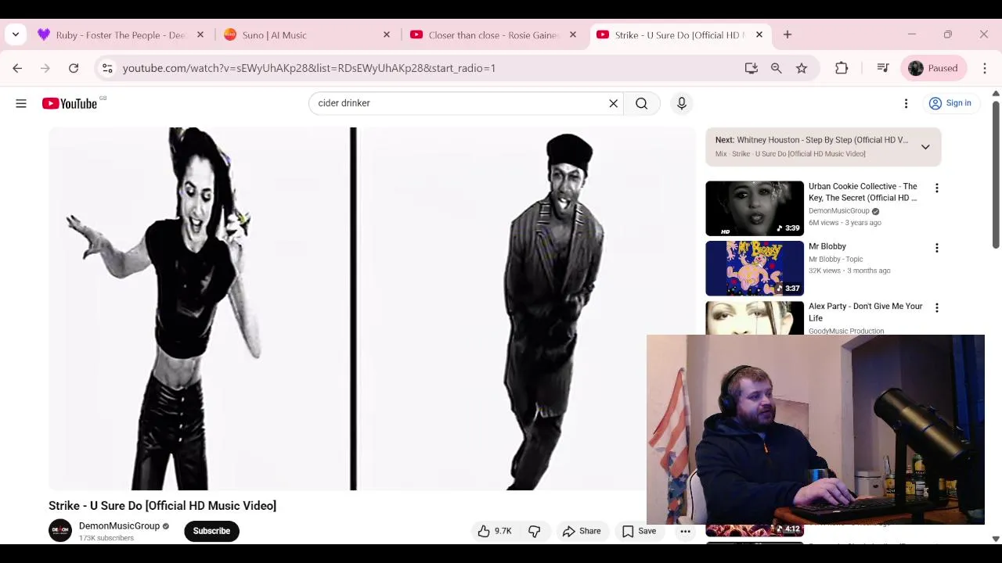Screen dimensions: 1002x563
Task: Open the media controls icon
Action: tap(883, 68)
